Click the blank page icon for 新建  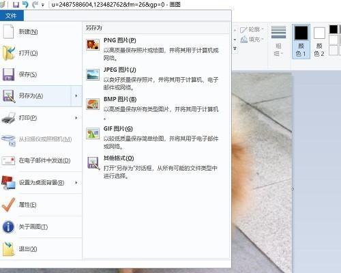pyautogui.click(x=9, y=32)
